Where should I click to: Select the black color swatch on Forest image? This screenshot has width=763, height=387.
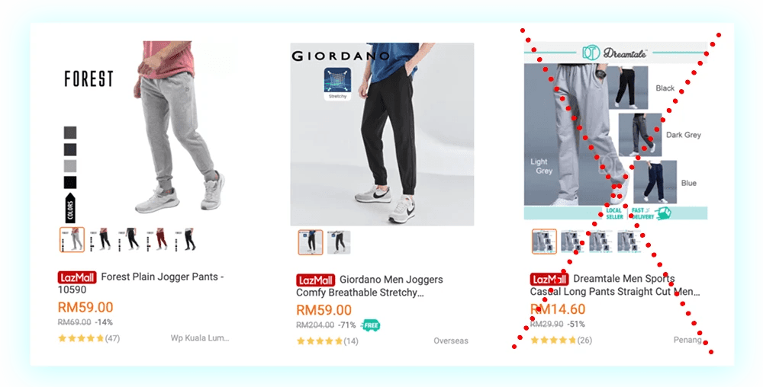tap(70, 183)
